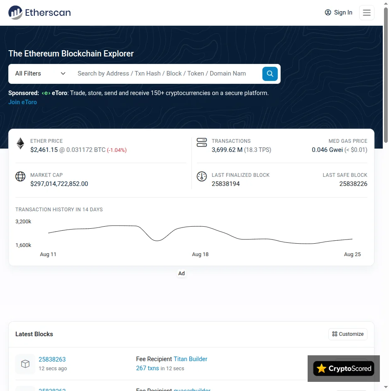Image resolution: width=389 pixels, height=391 pixels.
Task: Click the scrollbar up arrow
Action: [386, 3]
